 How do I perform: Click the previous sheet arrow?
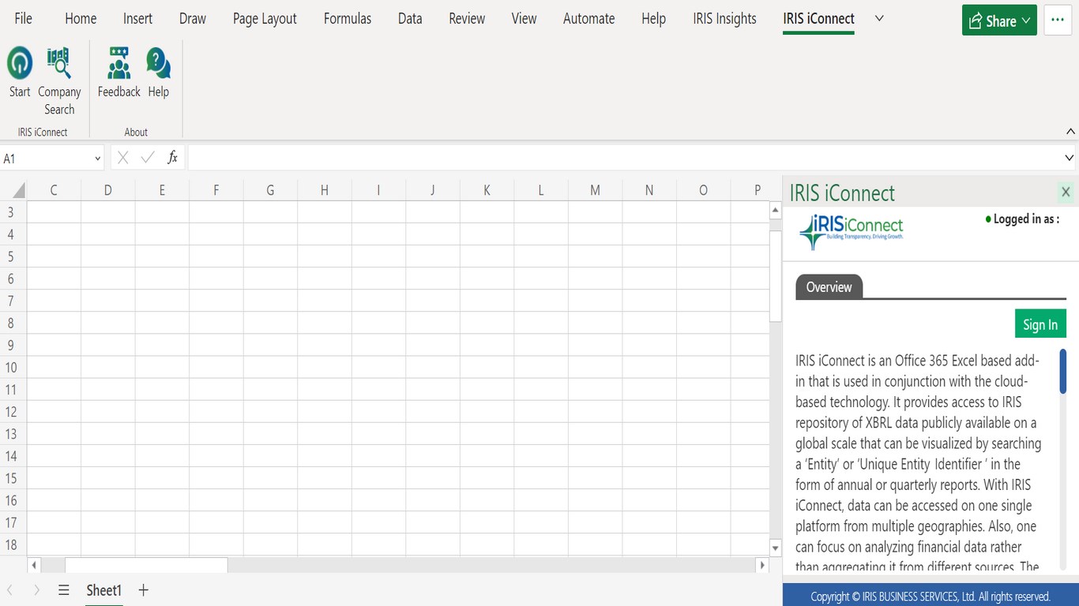tap(10, 590)
